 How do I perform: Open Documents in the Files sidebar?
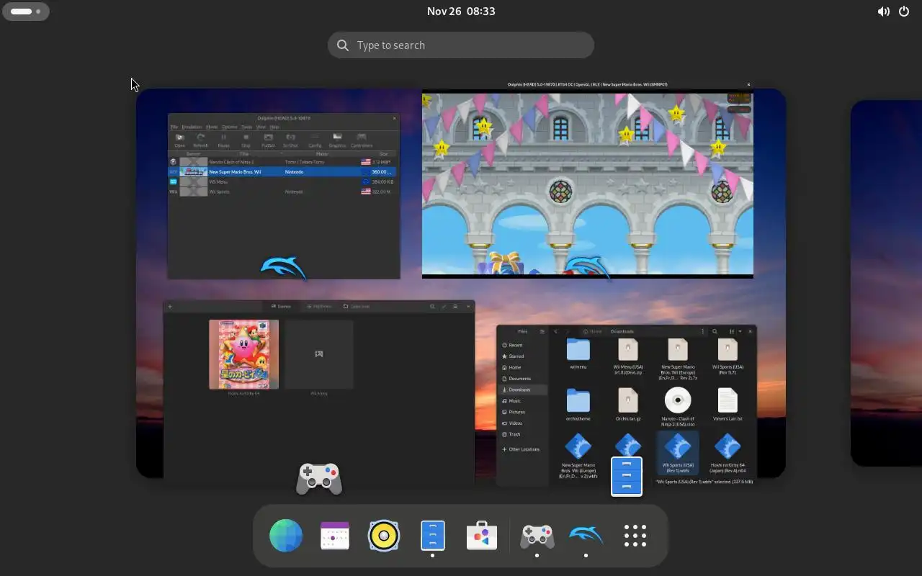tap(522, 379)
